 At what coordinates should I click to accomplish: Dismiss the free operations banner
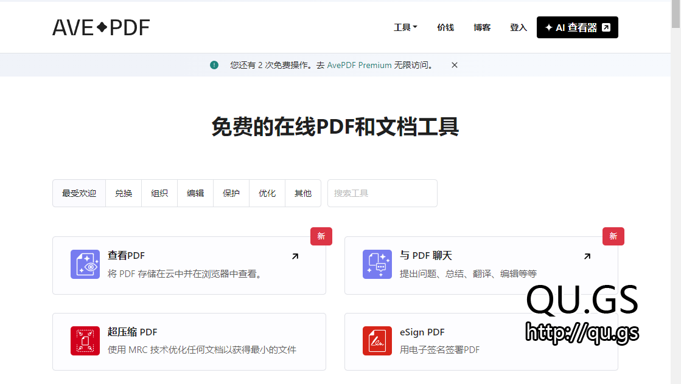point(454,65)
